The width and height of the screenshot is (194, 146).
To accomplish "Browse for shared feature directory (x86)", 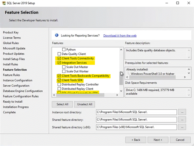I will tap(182, 127).
